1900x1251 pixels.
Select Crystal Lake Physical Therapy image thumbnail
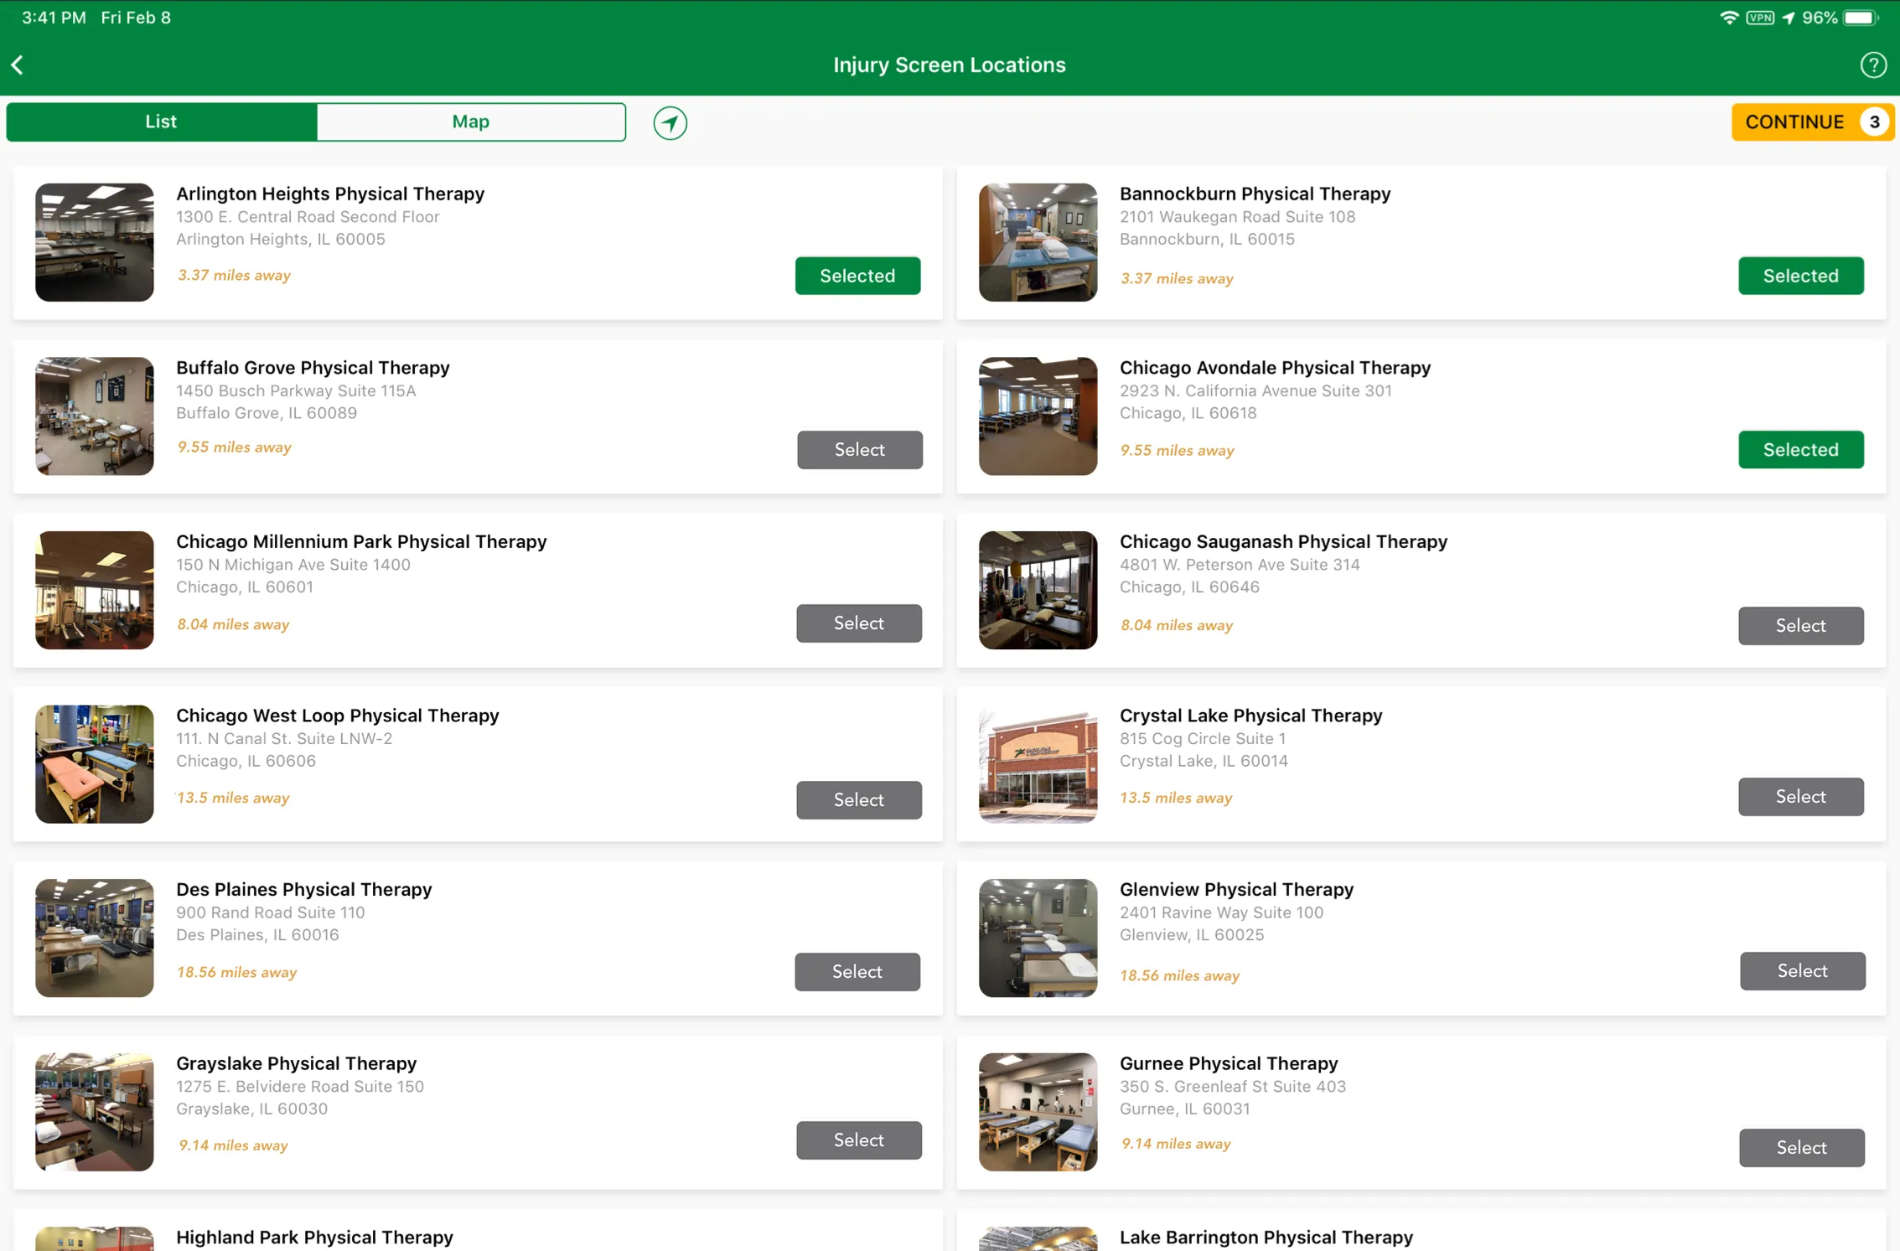click(x=1038, y=763)
